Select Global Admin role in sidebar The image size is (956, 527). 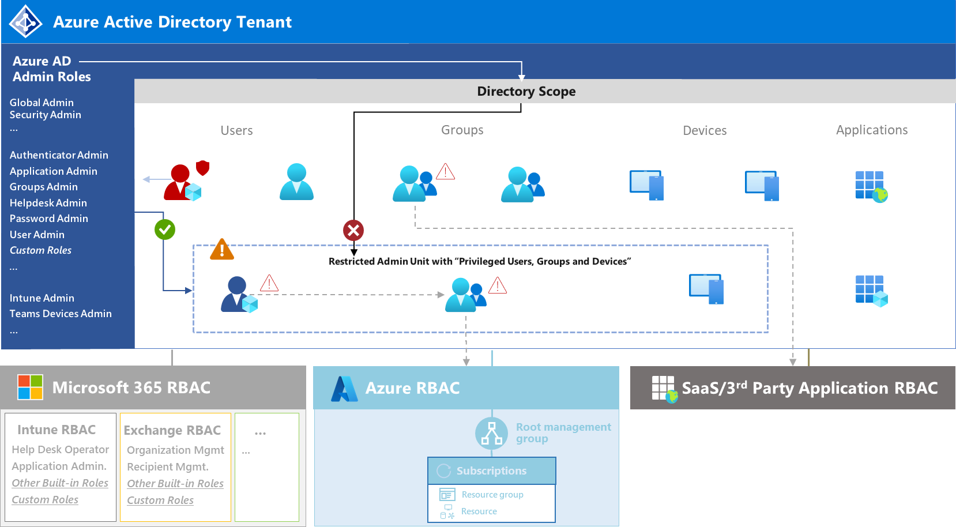coord(42,103)
